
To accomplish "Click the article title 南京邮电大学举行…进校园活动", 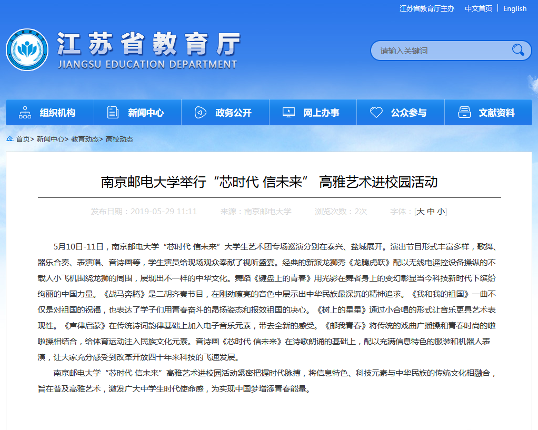I will tap(270, 182).
